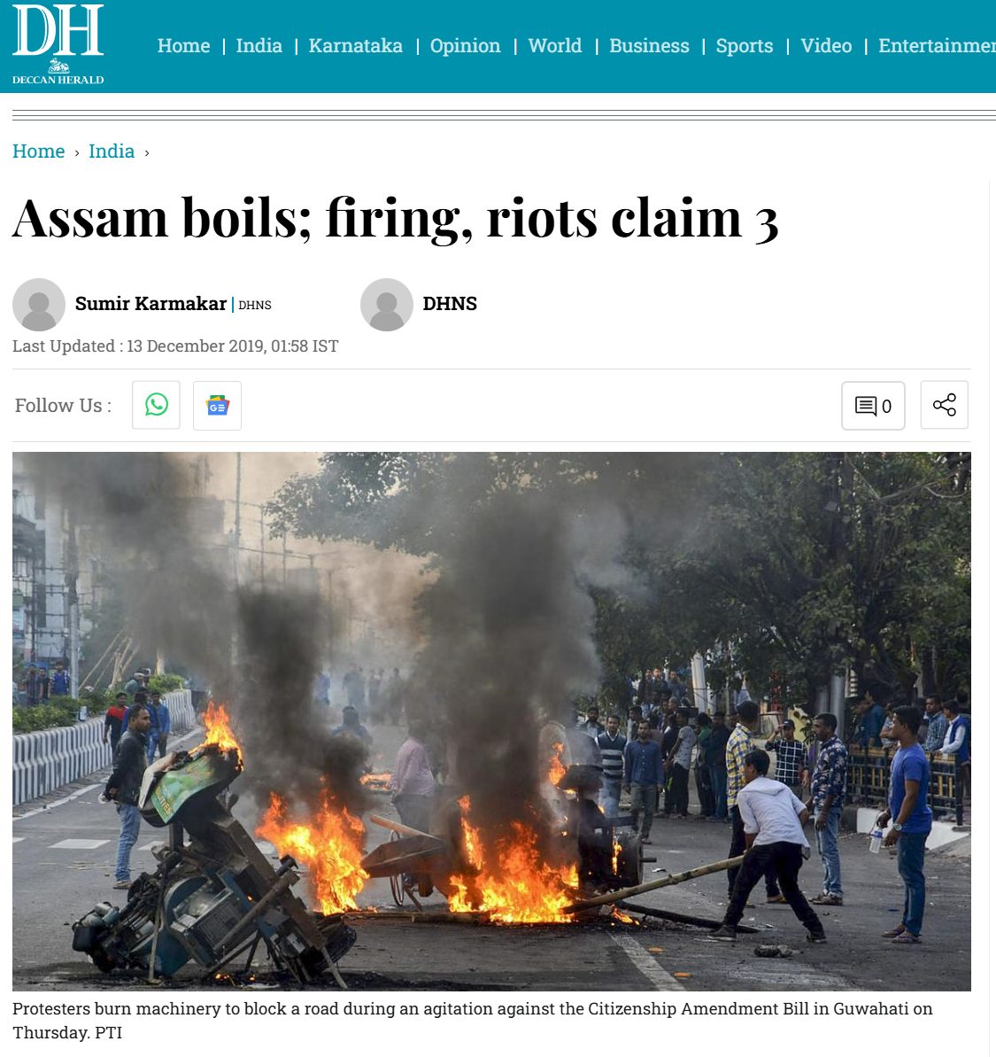This screenshot has height=1057, width=996.
Task: Select the World menu item
Action: point(555,46)
